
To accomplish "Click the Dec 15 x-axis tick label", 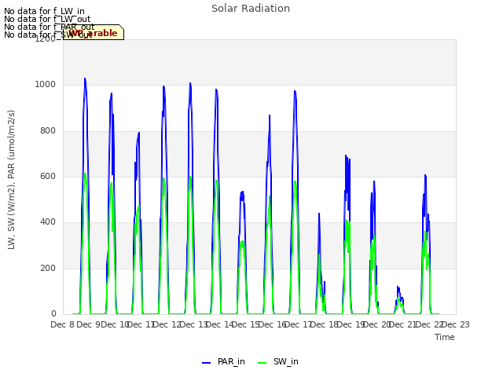I will pos(246,324).
